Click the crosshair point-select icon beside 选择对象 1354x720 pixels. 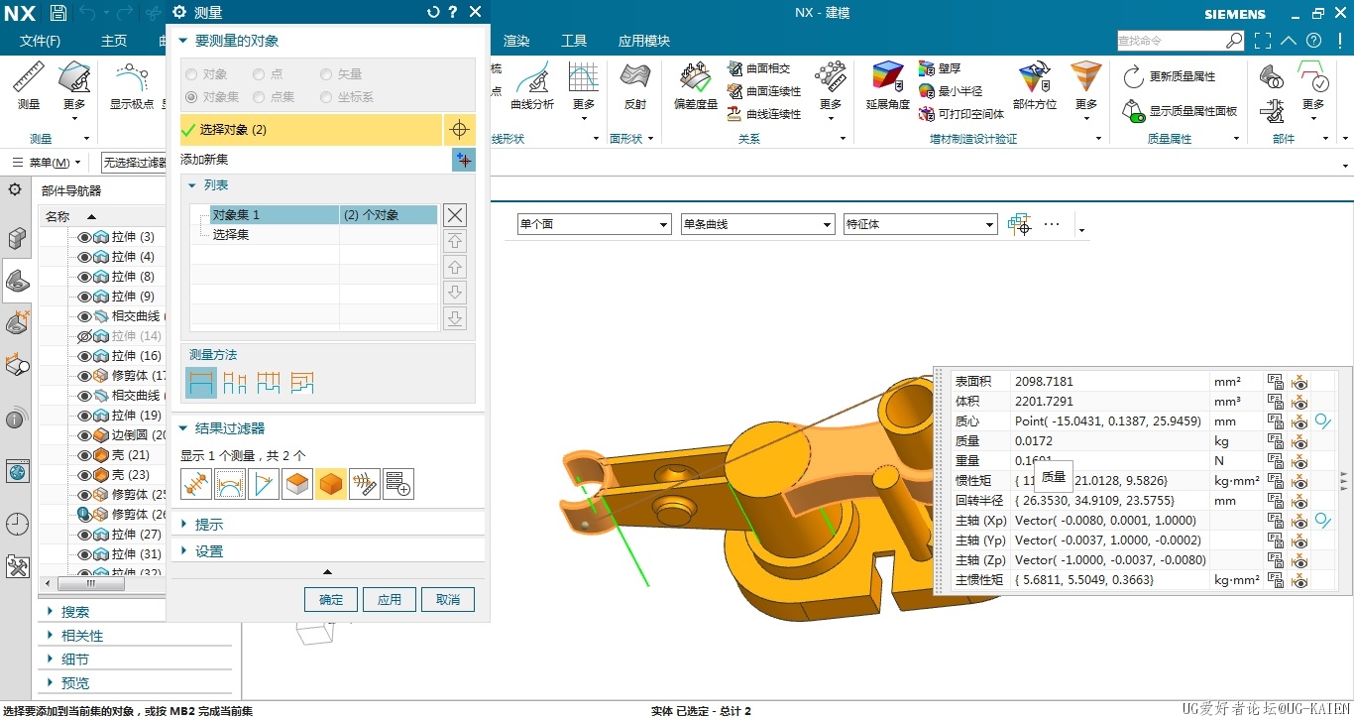[x=458, y=130]
